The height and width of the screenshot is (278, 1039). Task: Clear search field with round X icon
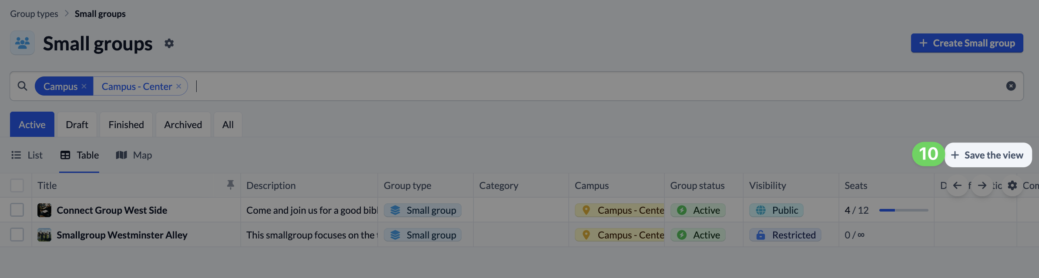coord(1011,86)
